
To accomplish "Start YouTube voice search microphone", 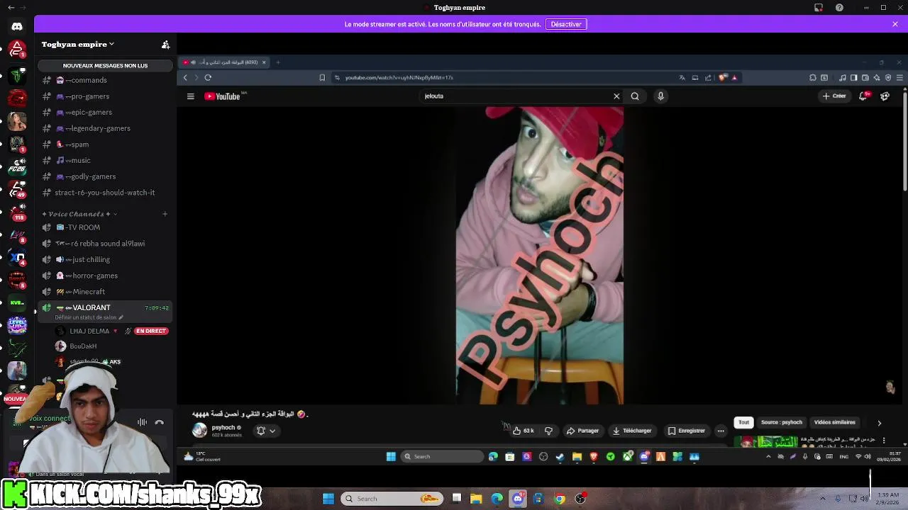I will click(x=660, y=96).
